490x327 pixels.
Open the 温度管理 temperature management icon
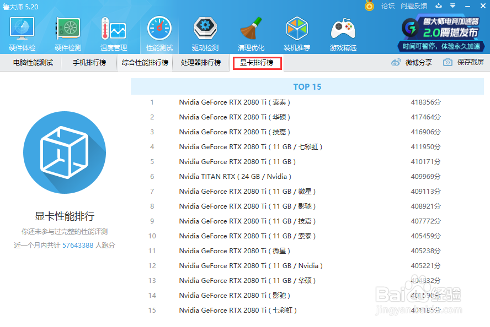pos(114,34)
